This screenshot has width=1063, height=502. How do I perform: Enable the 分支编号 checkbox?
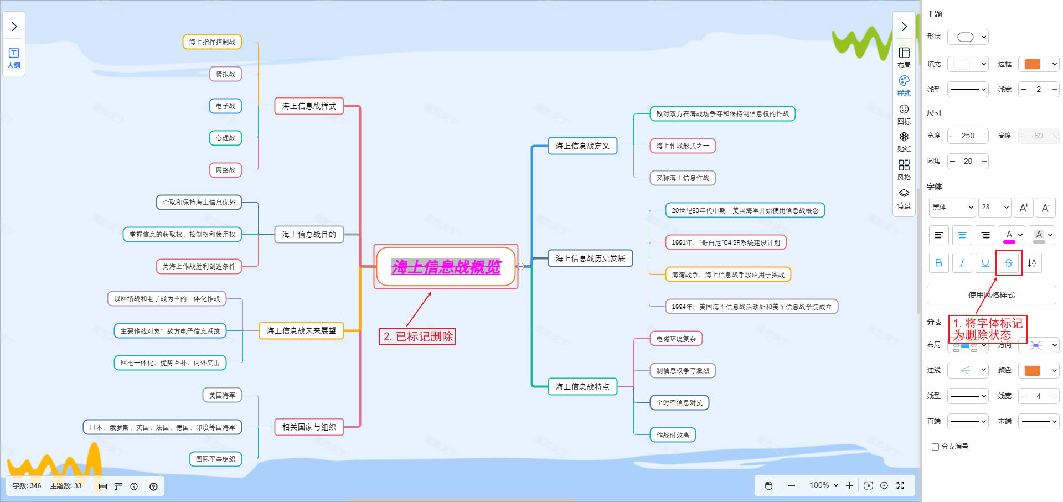click(x=935, y=447)
